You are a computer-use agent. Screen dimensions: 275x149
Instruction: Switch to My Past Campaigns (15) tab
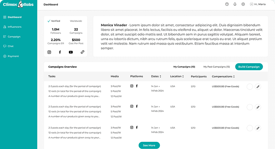click(x=216, y=67)
